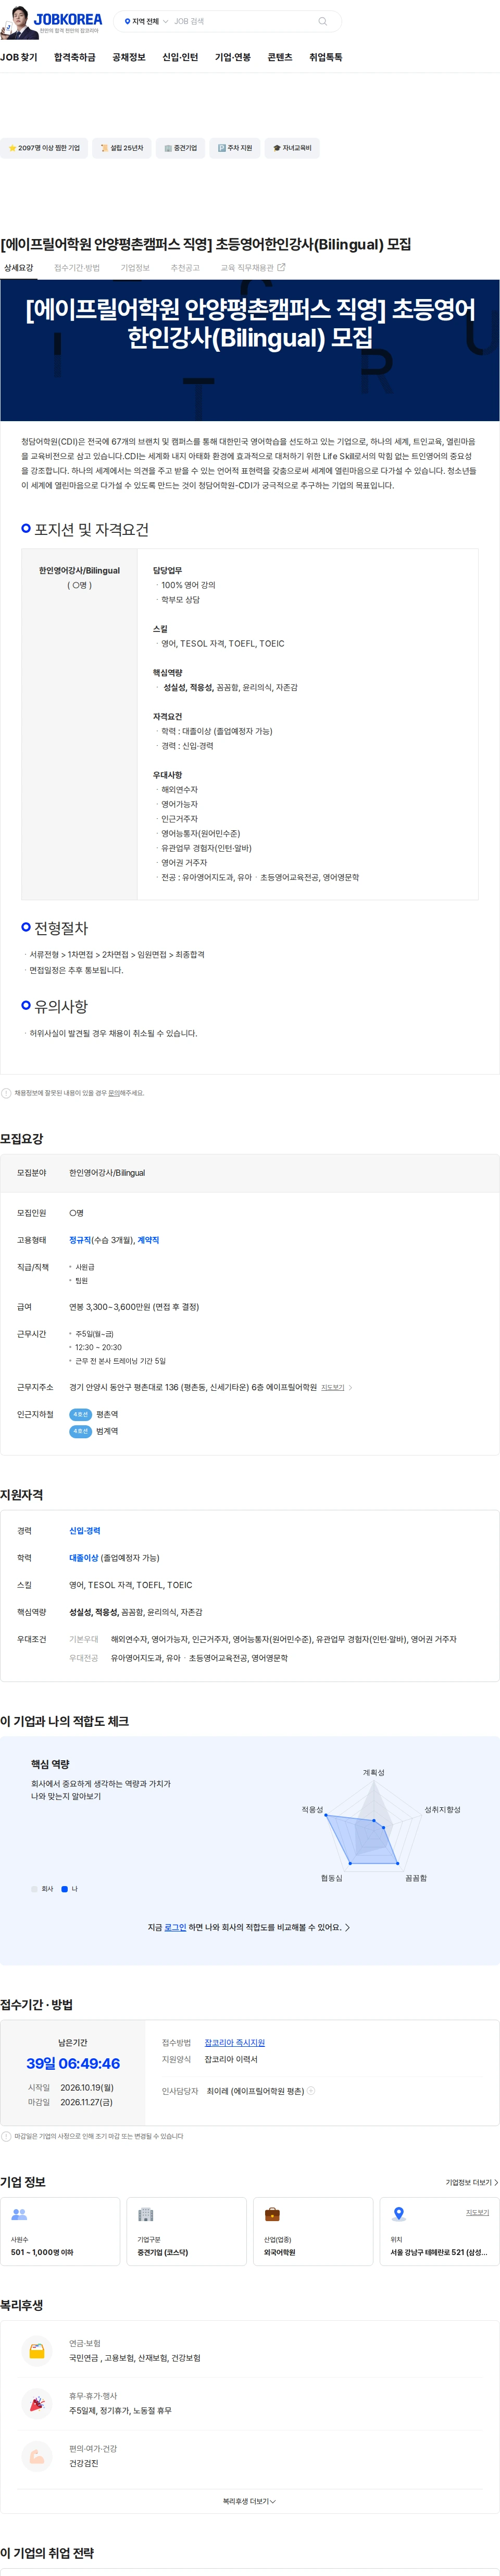This screenshot has width=500, height=2576.
Task: Open the 공채정보 menu
Action: [129, 58]
